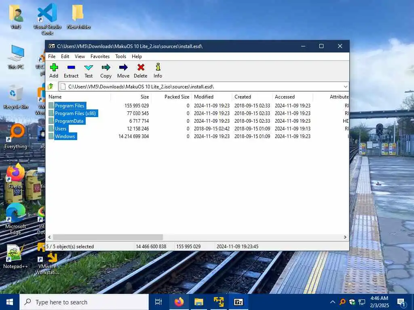414x310 pixels.
Task: Launch Visual Studio Code shortcut
Action: pyautogui.click(x=47, y=19)
